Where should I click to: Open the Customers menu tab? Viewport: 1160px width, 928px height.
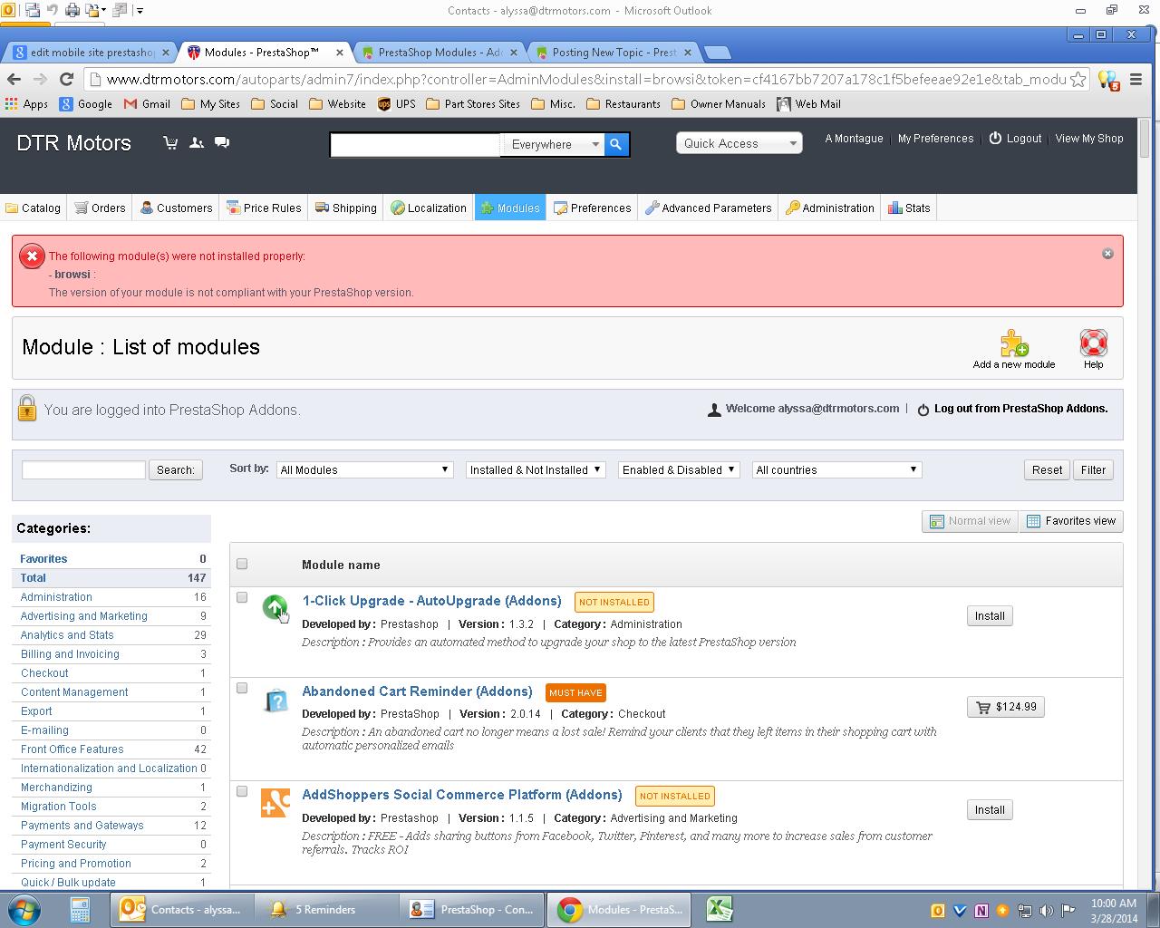176,208
